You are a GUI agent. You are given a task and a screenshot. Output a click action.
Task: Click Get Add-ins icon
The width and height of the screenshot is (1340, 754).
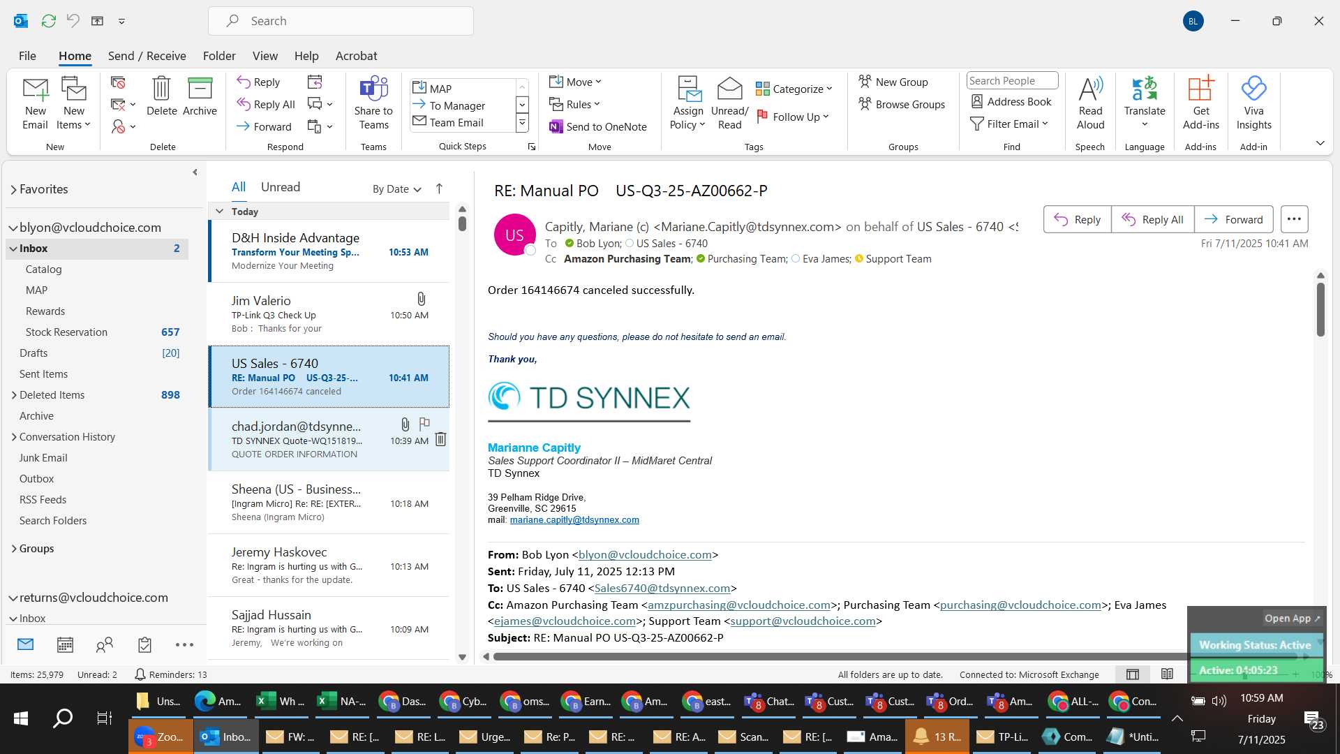[1201, 103]
